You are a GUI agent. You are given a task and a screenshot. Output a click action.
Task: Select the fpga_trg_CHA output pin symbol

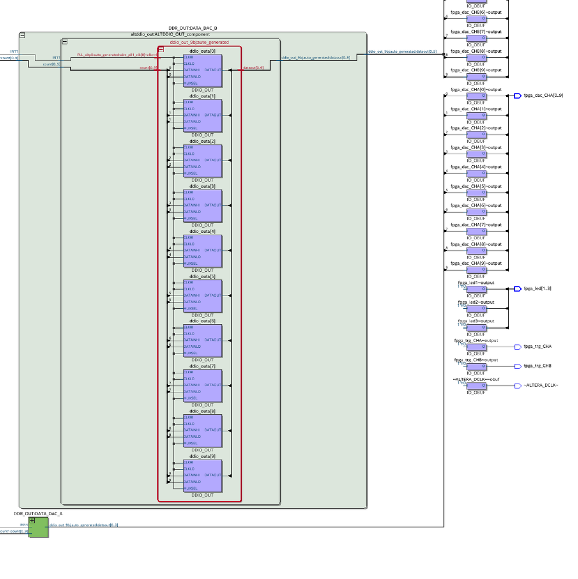[x=518, y=347]
